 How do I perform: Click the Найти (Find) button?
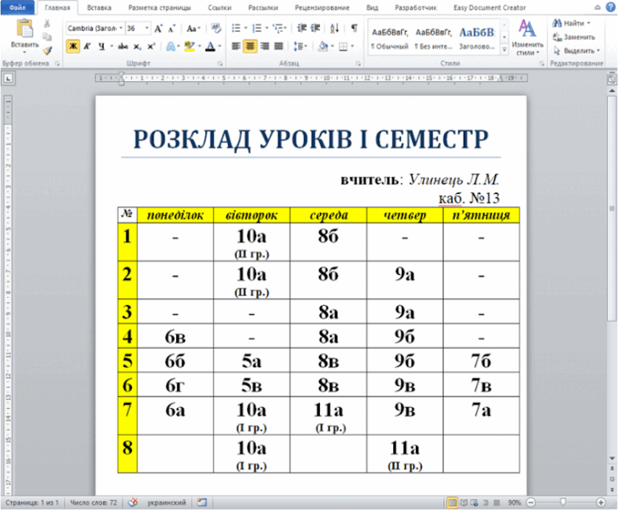pos(571,24)
